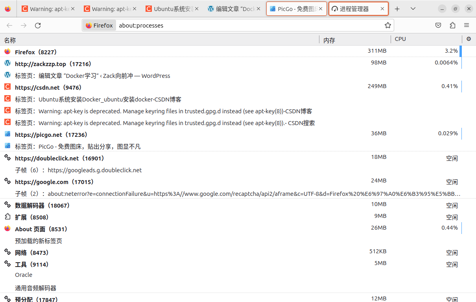Click the Firefox icon of process 8227
The width and height of the screenshot is (476, 302).
pyautogui.click(x=7, y=52)
